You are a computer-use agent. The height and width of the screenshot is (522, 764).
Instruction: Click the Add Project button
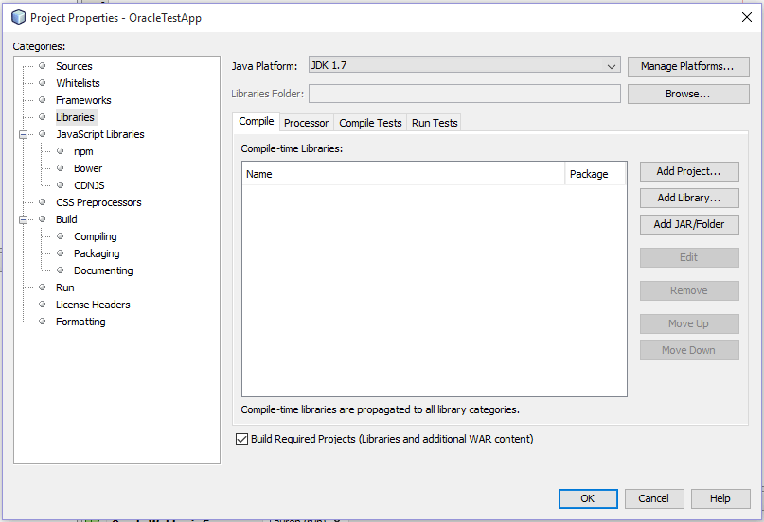pos(688,171)
